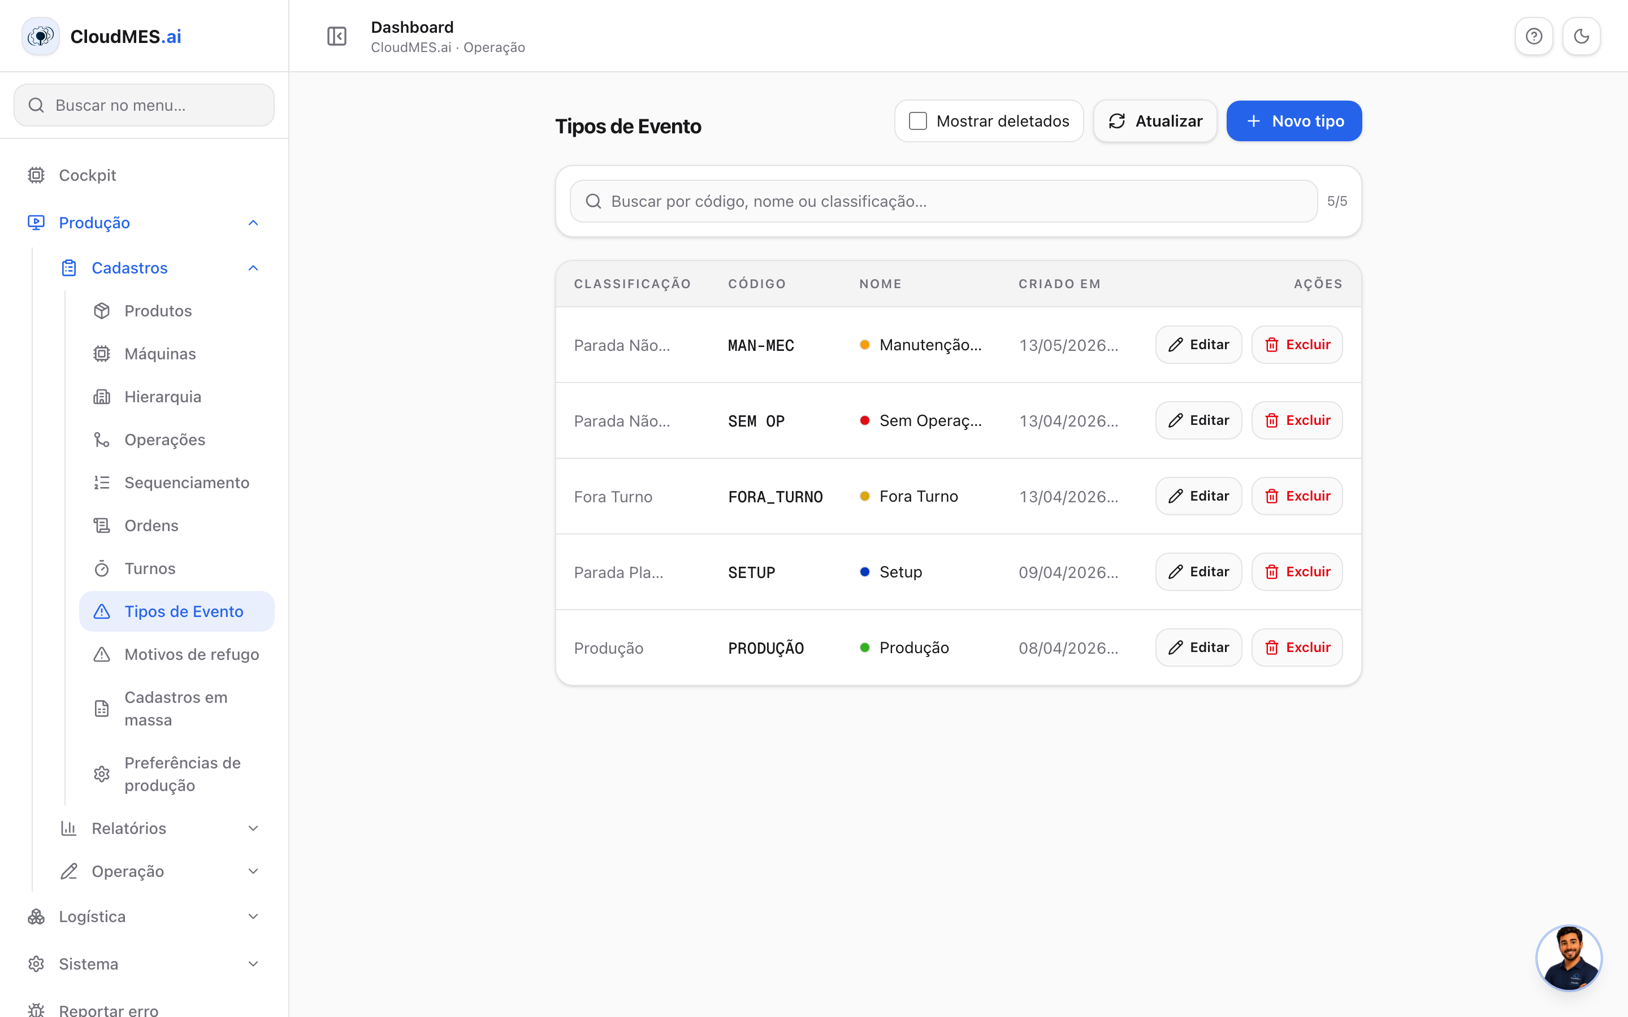The image size is (1628, 1017).
Task: Select Cockpit in the sidebar
Action: 144,175
